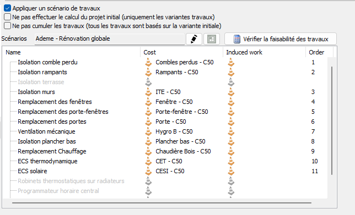This screenshot has width=355, height=215.
Task: Click Vérifier la faisabilité des travaux button
Action: click(281, 39)
